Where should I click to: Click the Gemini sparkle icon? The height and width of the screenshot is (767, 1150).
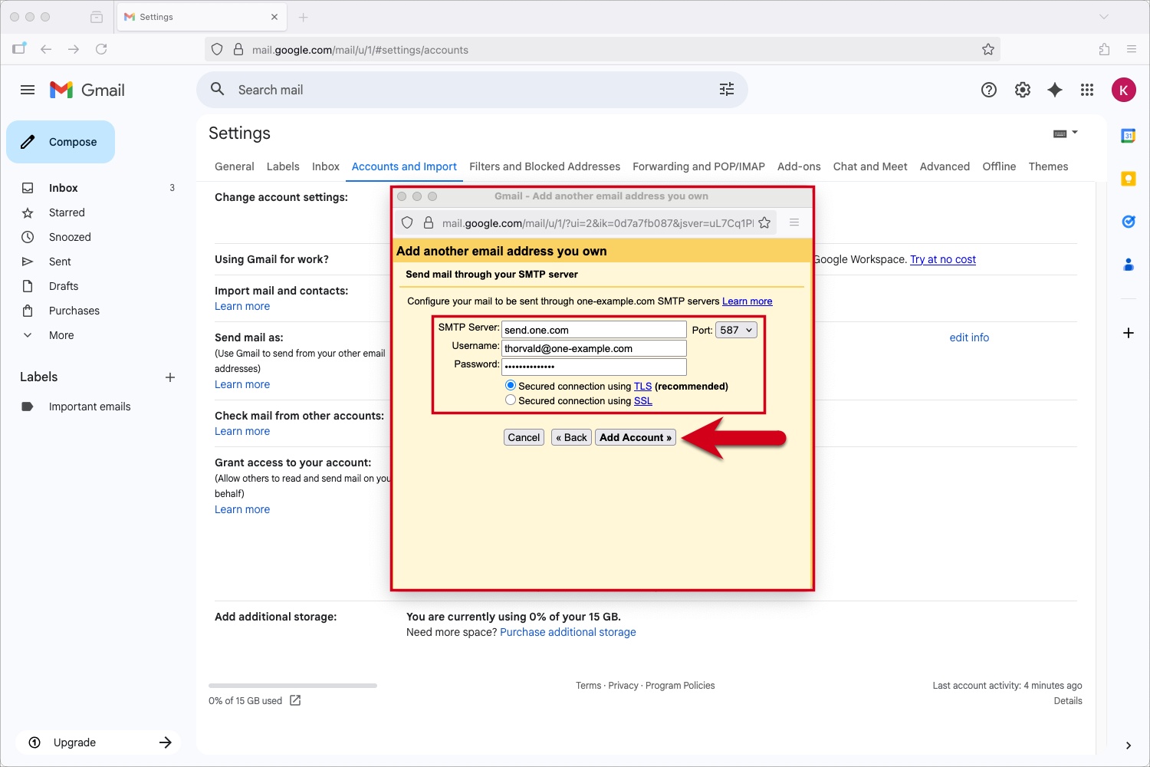pyautogui.click(x=1055, y=90)
